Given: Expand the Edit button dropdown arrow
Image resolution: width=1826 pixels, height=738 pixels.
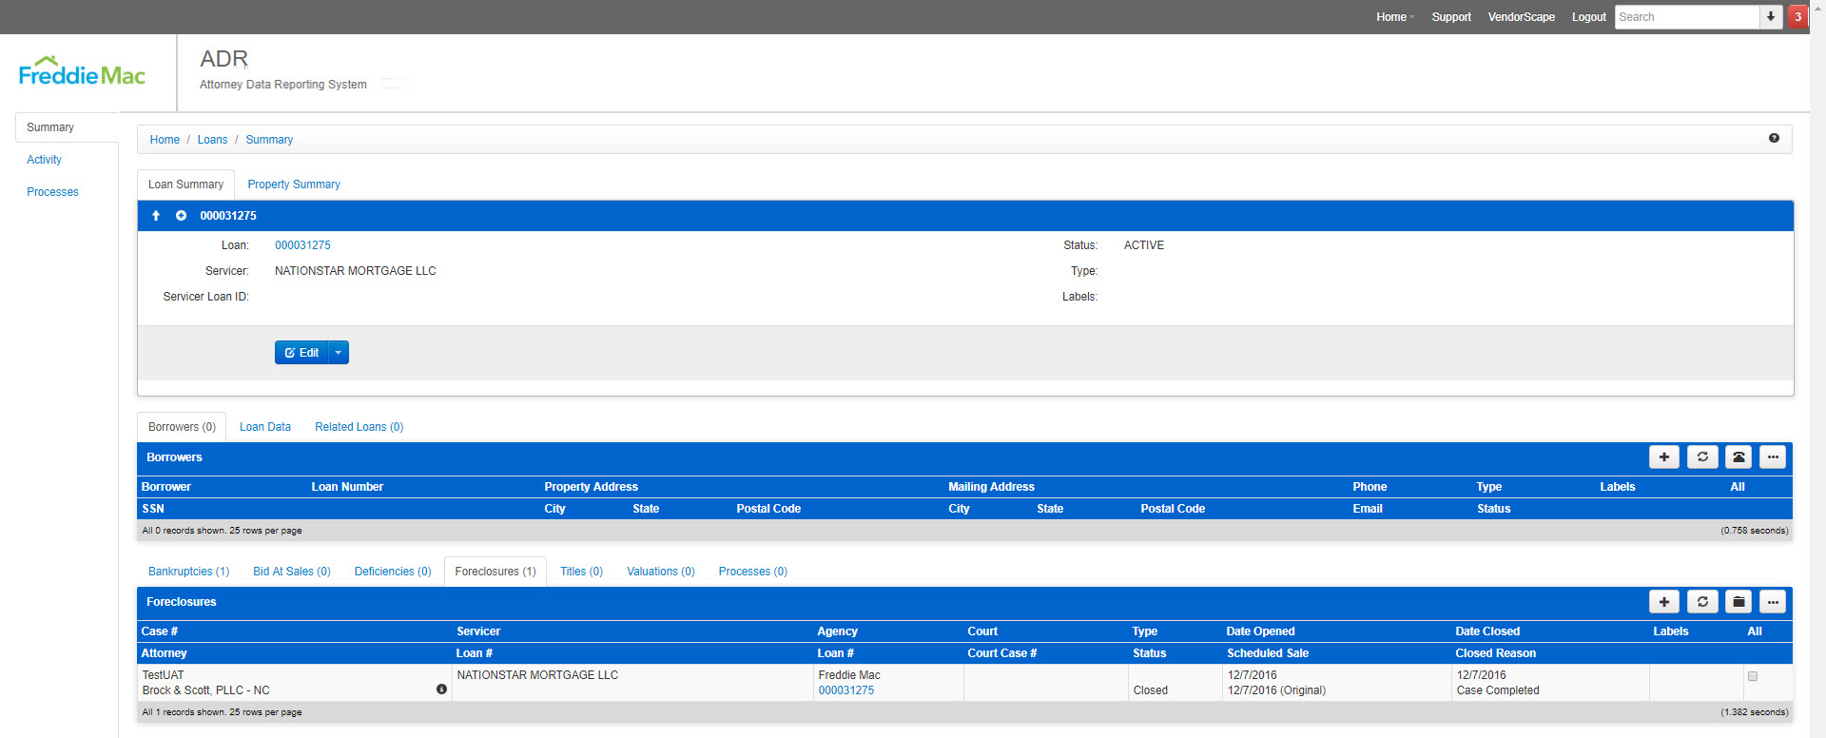Looking at the screenshot, I should click(339, 353).
